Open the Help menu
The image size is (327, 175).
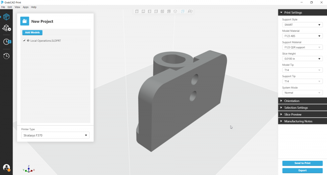tap(34, 7)
